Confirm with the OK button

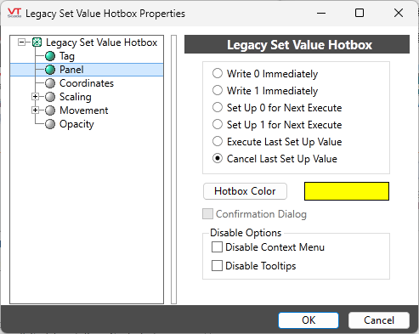pyautogui.click(x=309, y=320)
